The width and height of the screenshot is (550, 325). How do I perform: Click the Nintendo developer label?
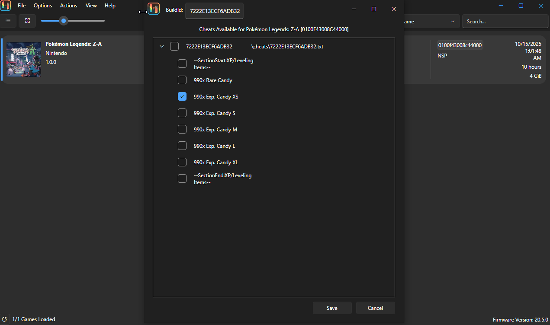[56, 53]
